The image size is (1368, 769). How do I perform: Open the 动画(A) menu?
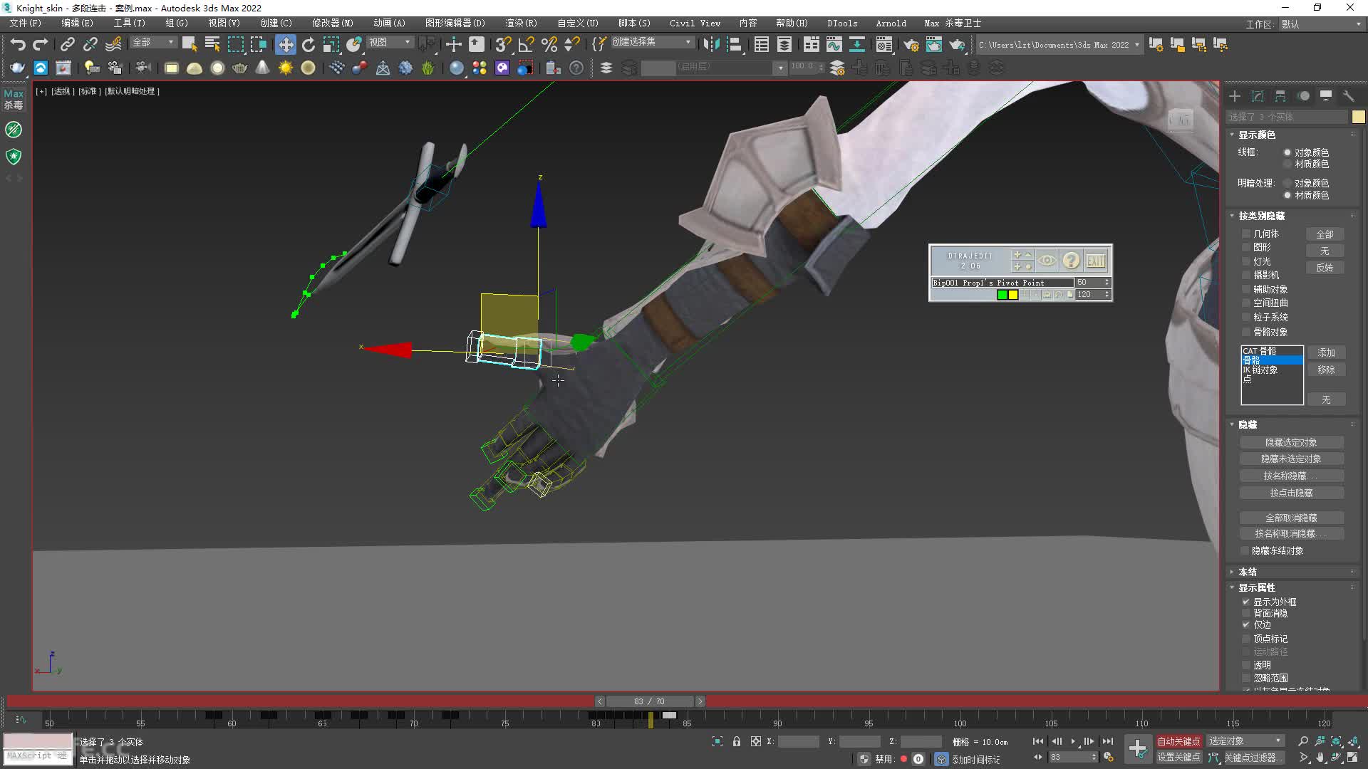[x=389, y=23]
